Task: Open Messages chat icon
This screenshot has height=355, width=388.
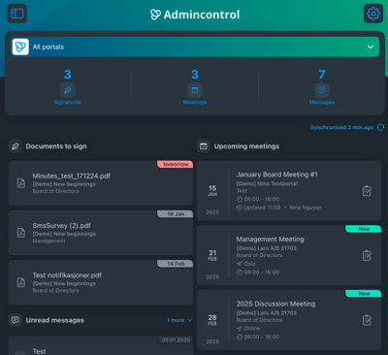Action: tap(322, 90)
